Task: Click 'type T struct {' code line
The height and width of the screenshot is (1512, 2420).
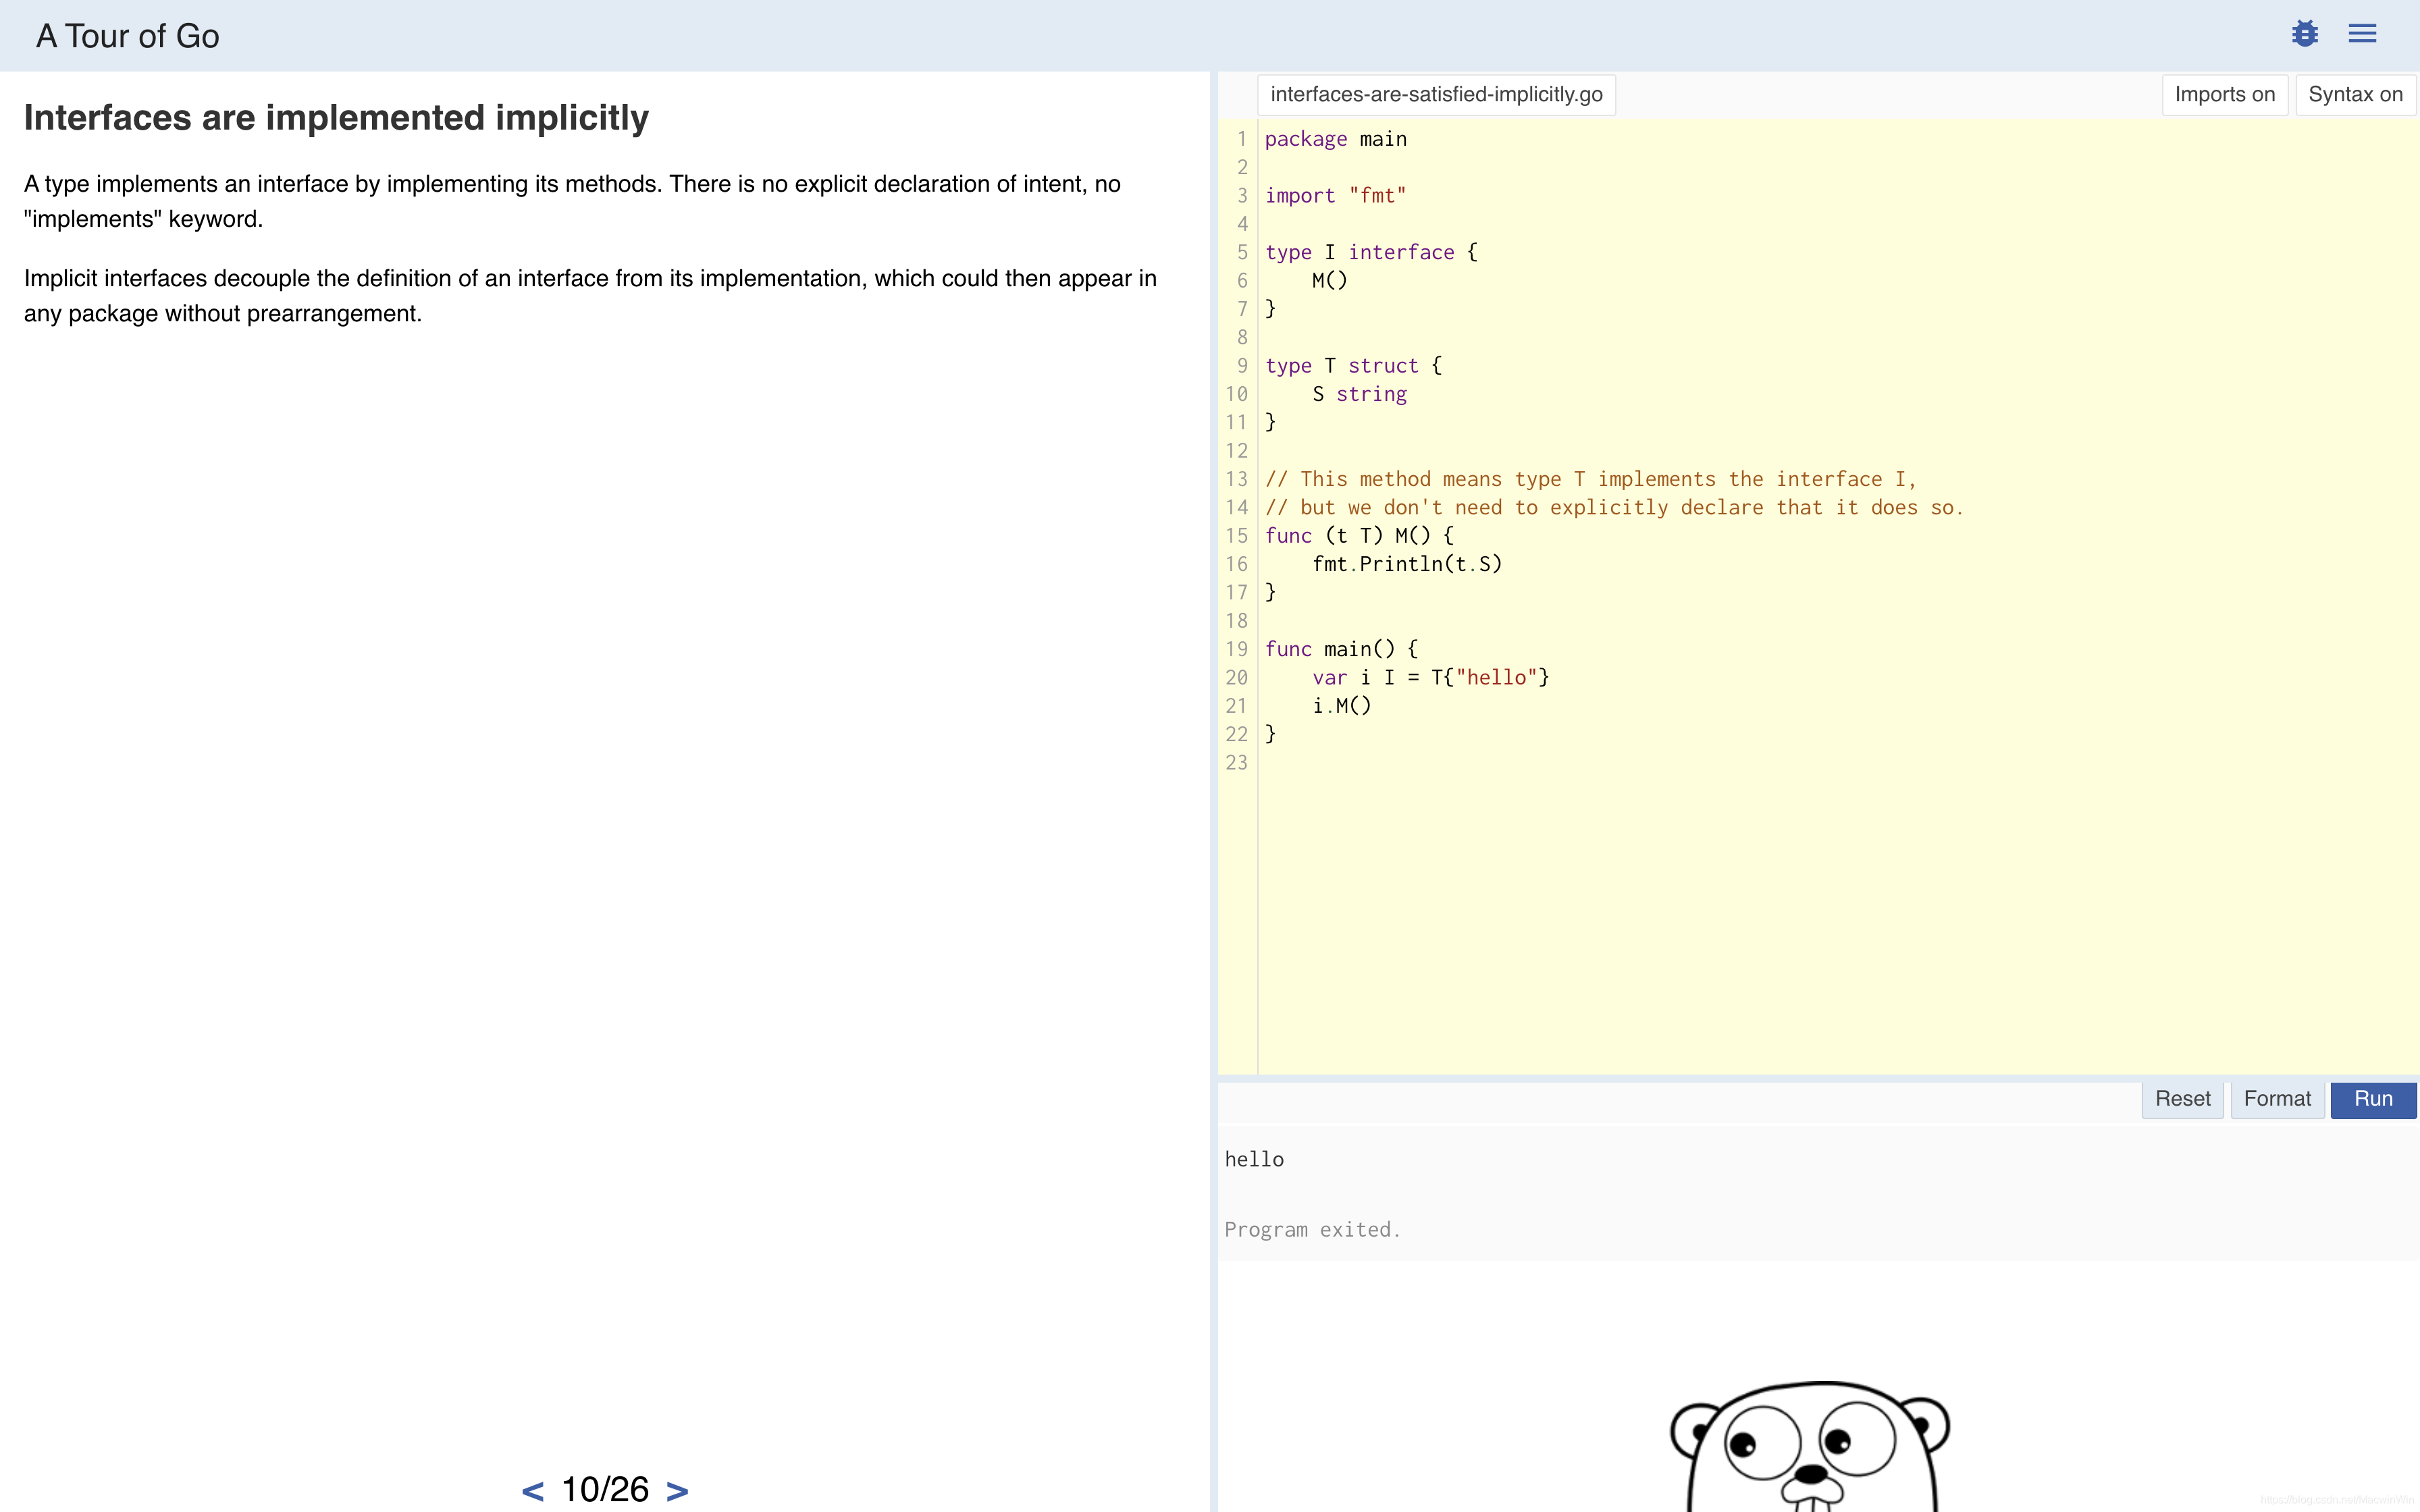Action: tap(1353, 366)
